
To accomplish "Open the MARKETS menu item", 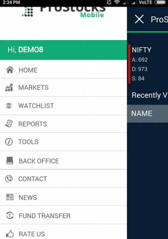I will 64,88.
